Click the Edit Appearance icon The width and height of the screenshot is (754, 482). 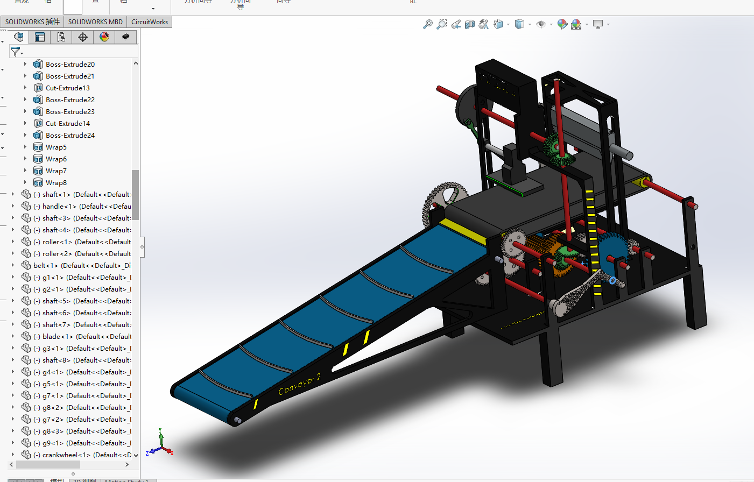tap(562, 24)
